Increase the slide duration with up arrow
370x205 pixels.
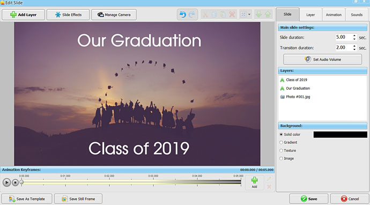[354, 35]
